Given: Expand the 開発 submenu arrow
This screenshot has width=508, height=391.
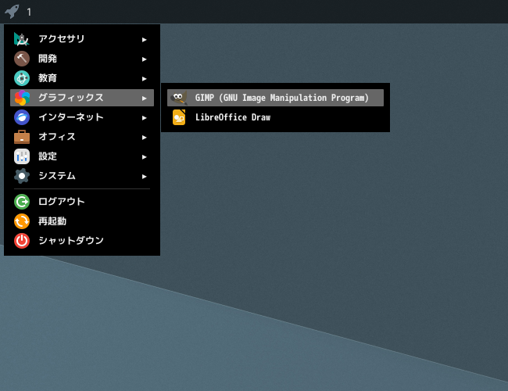Looking at the screenshot, I should point(144,59).
